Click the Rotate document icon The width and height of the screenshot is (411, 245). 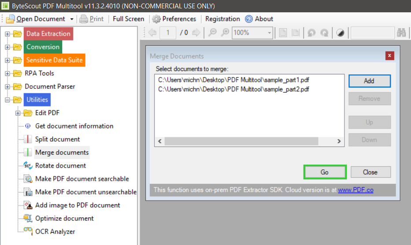pos(28,165)
